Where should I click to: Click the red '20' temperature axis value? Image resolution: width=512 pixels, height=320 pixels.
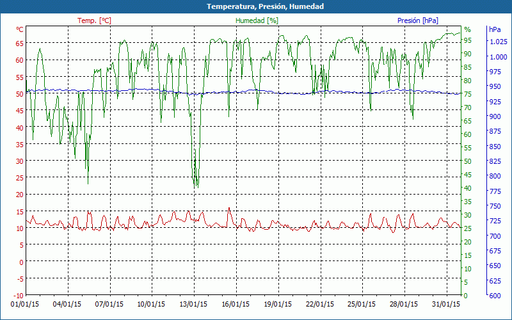pyautogui.click(x=20, y=195)
